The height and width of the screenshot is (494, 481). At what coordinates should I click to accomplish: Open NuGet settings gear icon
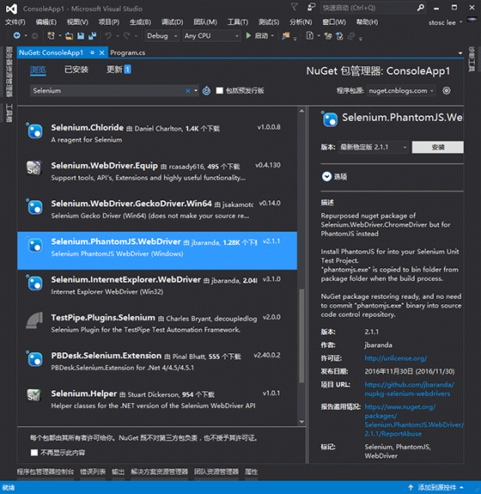click(447, 91)
